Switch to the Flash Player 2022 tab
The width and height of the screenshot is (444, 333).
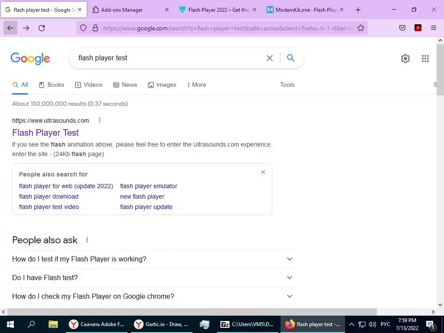tap(218, 10)
